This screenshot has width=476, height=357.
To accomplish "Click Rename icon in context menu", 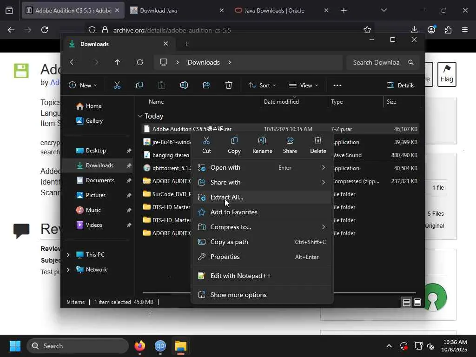I will (x=262, y=145).
